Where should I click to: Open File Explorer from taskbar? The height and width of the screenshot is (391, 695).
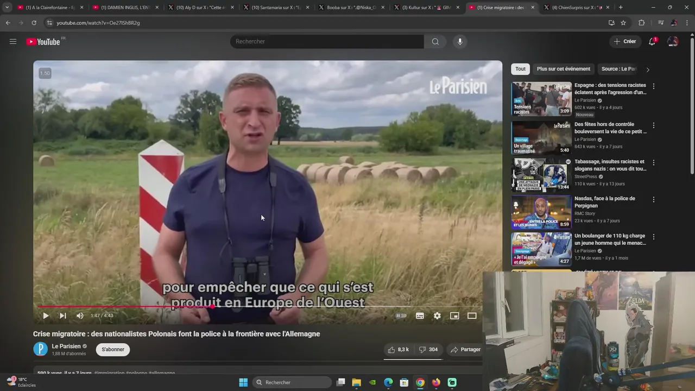pyautogui.click(x=357, y=382)
